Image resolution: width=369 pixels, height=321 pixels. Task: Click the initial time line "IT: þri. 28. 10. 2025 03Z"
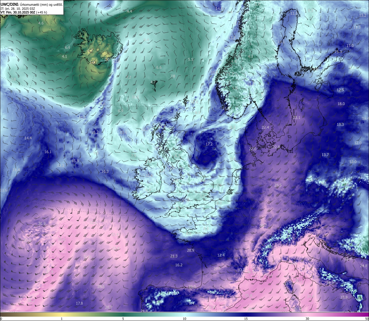[18, 9]
